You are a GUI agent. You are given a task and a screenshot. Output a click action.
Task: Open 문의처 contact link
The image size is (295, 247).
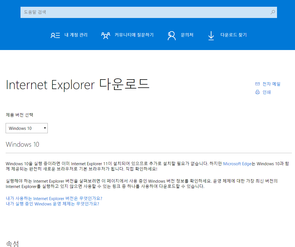pos(187,35)
